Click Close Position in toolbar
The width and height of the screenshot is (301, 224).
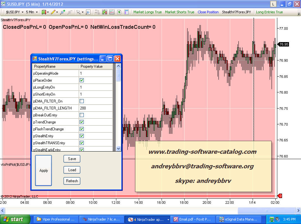[208, 12]
